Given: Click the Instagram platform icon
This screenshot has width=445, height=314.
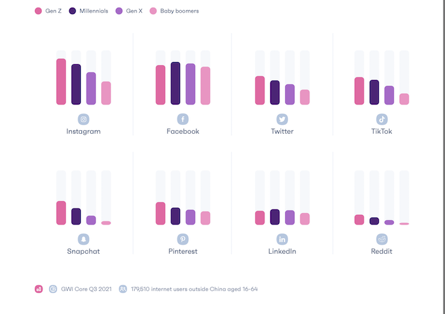Looking at the screenshot, I should coord(83,119).
